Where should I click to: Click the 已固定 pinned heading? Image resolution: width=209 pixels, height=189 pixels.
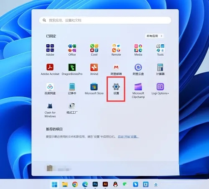pyautogui.click(x=51, y=36)
